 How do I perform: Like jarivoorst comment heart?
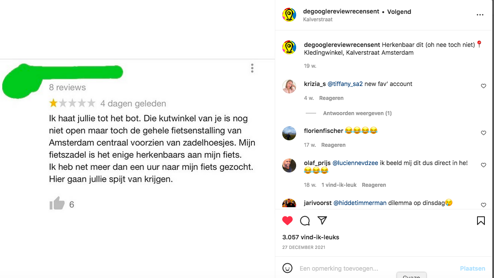point(483,205)
